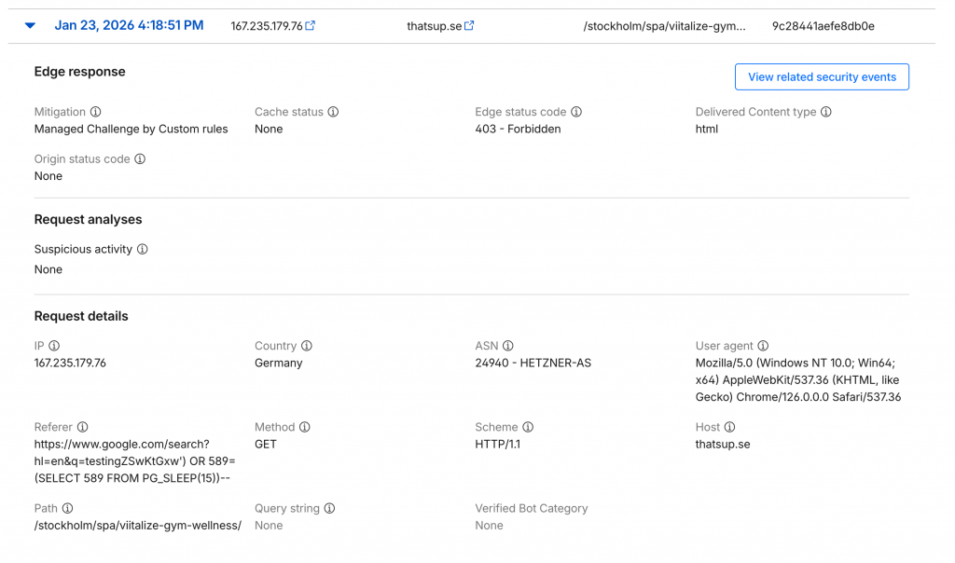Open external link icon next to thatsup.se
Image resolution: width=955 pixels, height=563 pixels.
pyautogui.click(x=469, y=26)
